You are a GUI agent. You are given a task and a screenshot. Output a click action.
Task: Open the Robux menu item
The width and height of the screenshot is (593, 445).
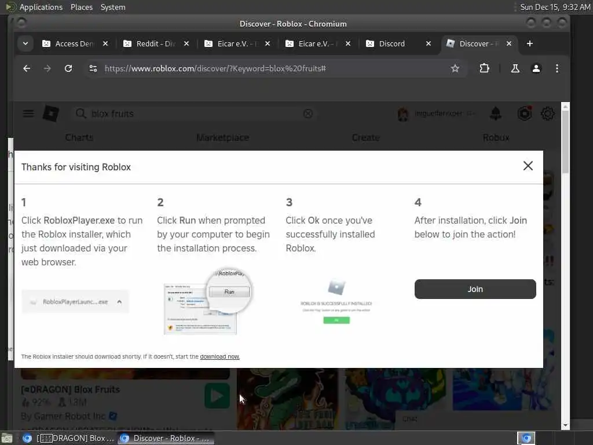click(x=496, y=137)
